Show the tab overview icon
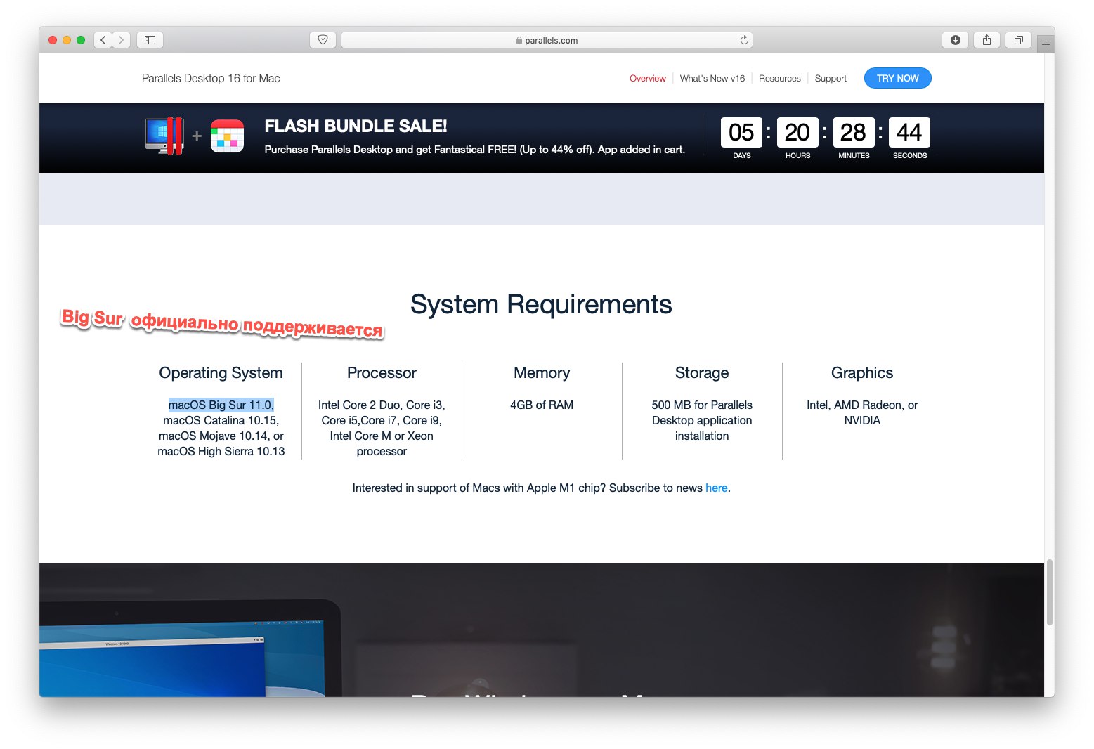 (1018, 40)
